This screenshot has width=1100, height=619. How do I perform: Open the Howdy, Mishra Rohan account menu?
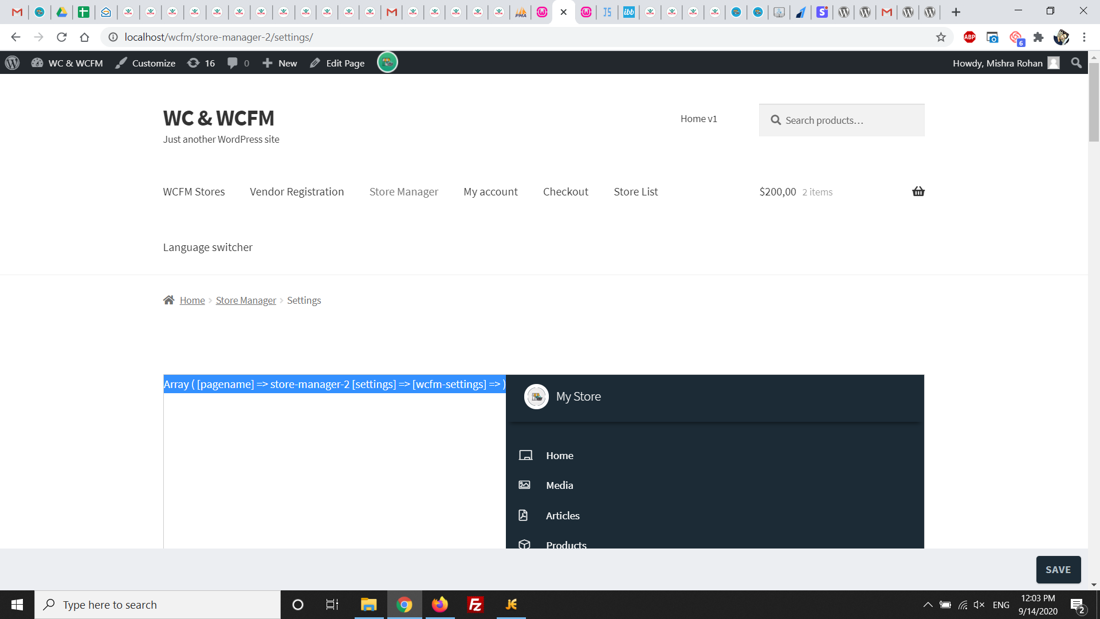tap(1005, 63)
